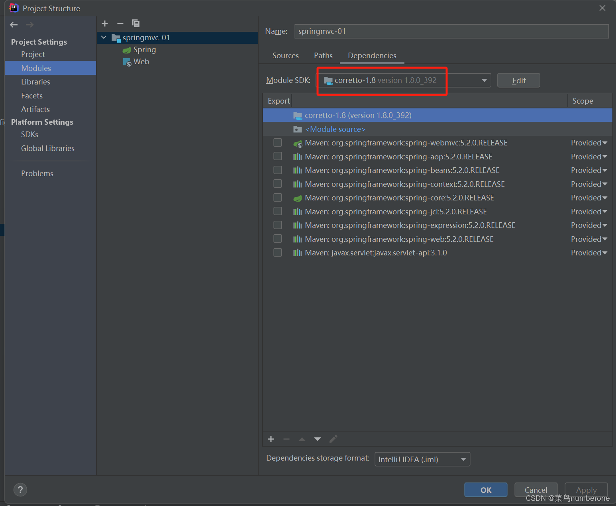Remove selected module with minus icon
616x506 pixels.
coord(120,24)
